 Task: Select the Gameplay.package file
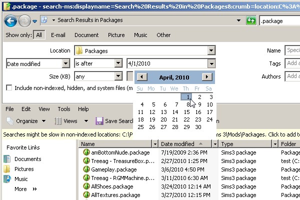click(110, 169)
